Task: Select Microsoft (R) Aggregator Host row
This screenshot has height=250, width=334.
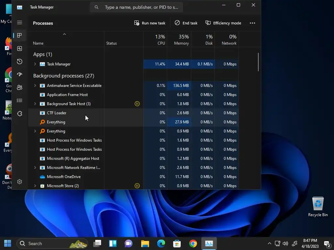Action: tap(133, 159)
